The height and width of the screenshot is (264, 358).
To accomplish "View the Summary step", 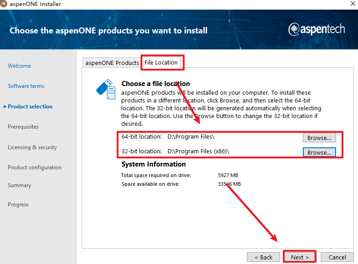I will tap(19, 185).
